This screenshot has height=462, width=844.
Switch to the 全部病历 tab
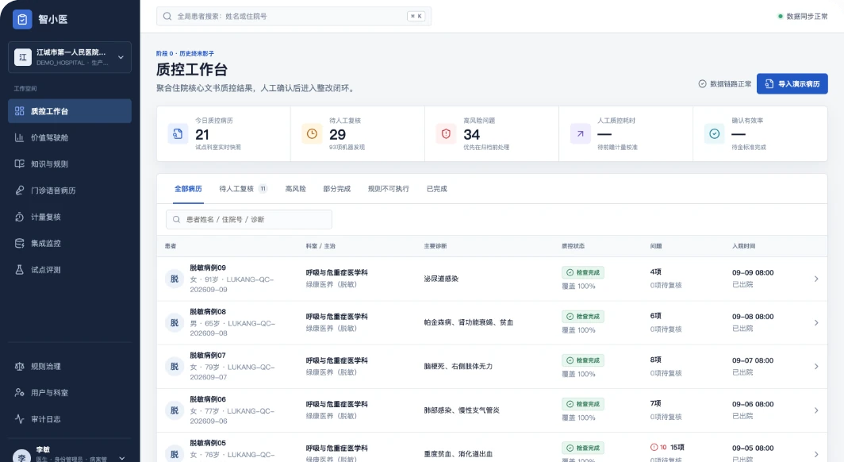coord(188,189)
